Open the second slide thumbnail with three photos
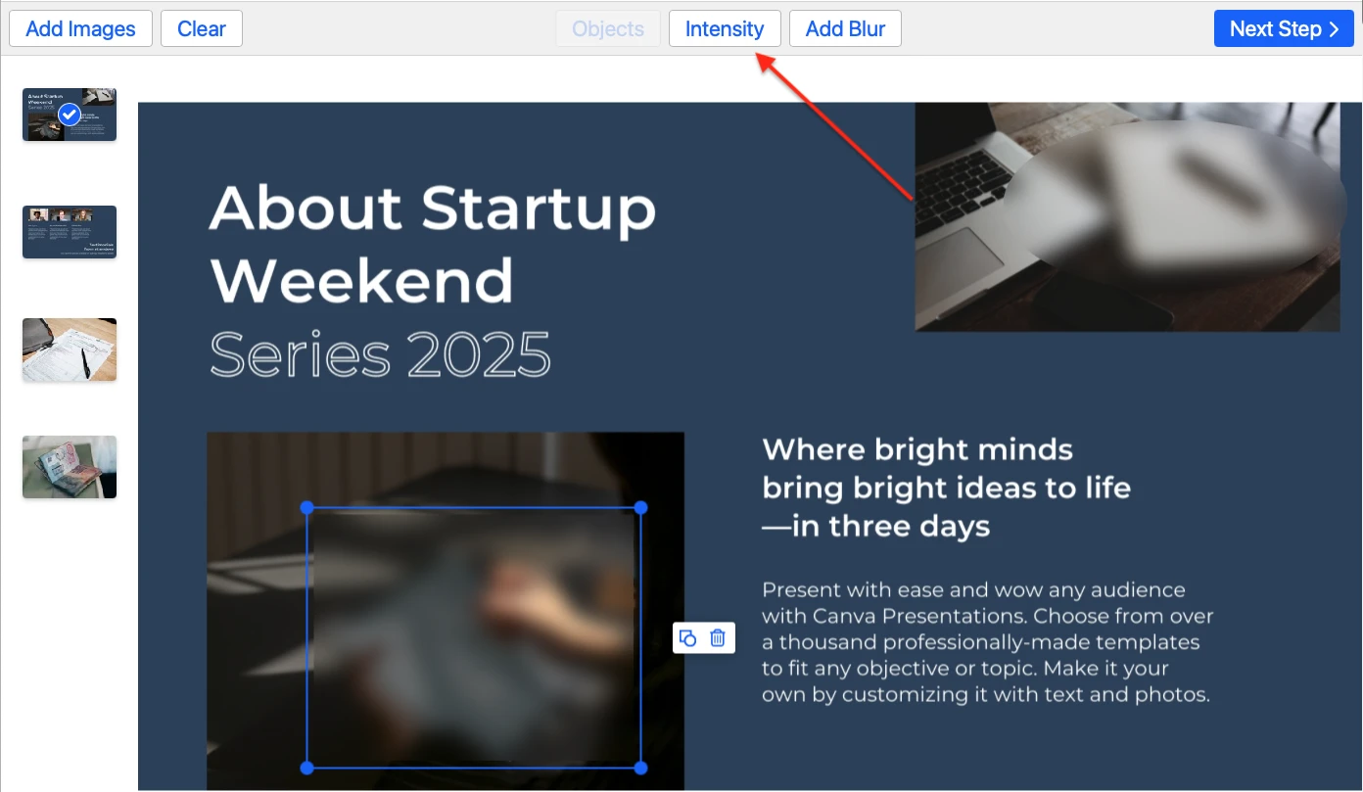Screen dimensions: 1363x792 [70, 232]
